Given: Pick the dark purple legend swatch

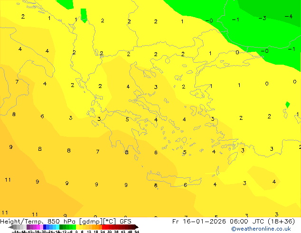Looking at the screenshot, I should 28,227.
